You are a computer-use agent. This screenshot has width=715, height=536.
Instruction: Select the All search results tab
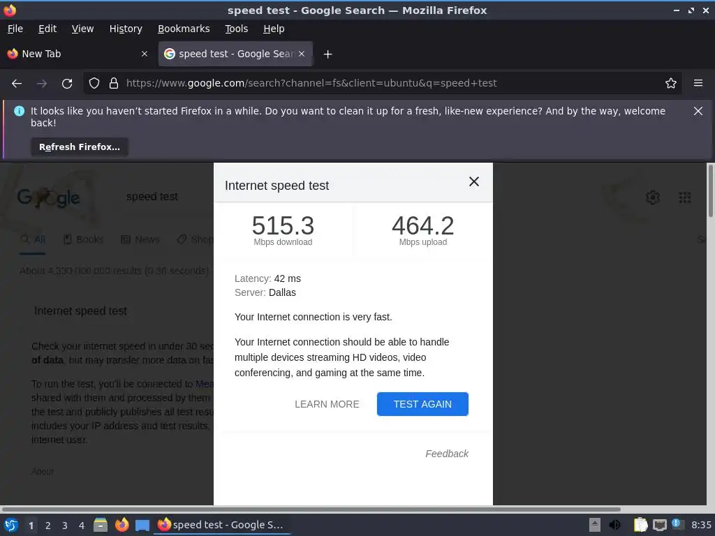[33, 240]
